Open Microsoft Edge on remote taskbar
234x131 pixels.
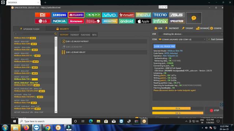91,121
